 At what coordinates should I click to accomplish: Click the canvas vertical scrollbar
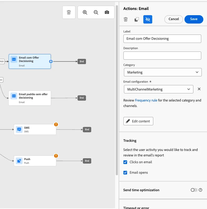tap(117, 90)
